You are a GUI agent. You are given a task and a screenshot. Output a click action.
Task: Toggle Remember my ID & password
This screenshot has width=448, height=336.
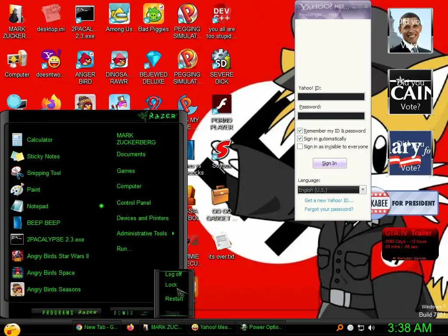click(300, 131)
